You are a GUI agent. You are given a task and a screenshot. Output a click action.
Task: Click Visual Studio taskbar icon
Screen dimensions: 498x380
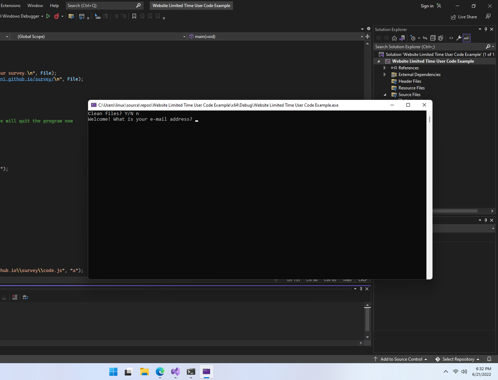(x=175, y=372)
